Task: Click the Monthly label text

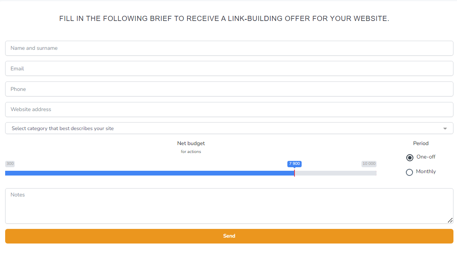Action: (426, 172)
